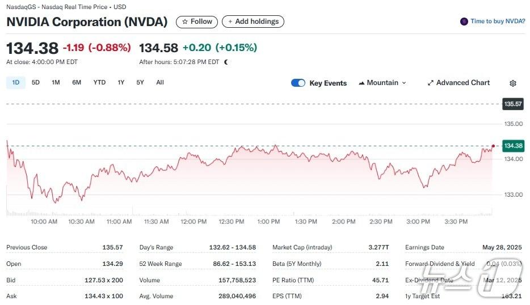Select the 1D time range tab
Screen dimensions: 530x305
coord(16,83)
